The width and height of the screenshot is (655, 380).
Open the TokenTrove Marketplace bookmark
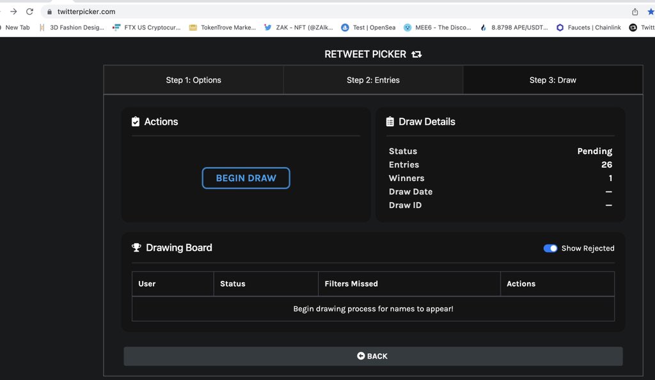222,28
